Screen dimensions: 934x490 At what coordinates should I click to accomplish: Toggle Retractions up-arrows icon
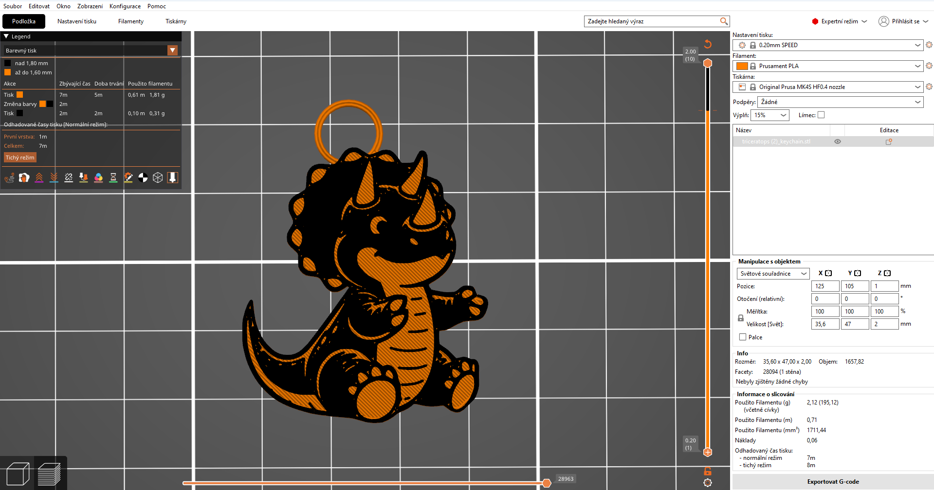[x=39, y=178]
